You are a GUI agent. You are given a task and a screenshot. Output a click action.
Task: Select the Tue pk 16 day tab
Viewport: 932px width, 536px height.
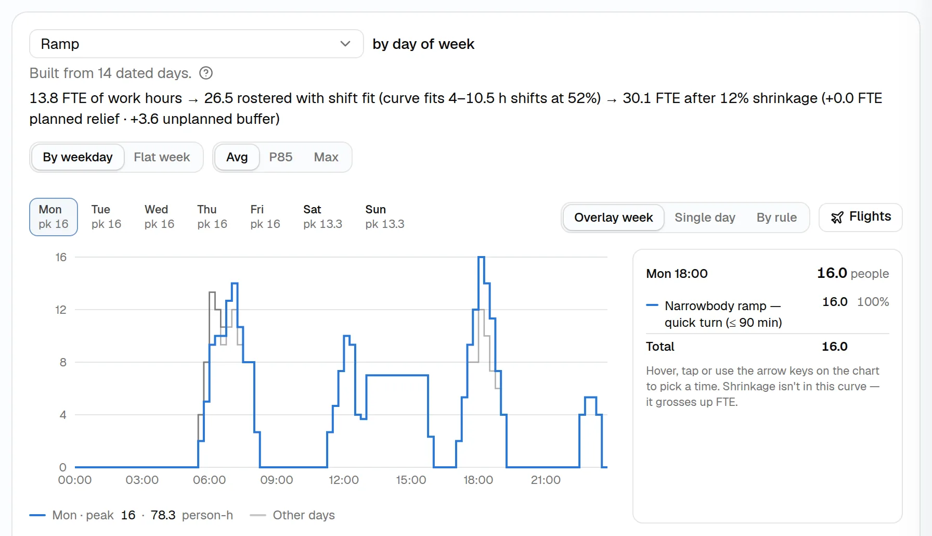(x=106, y=217)
